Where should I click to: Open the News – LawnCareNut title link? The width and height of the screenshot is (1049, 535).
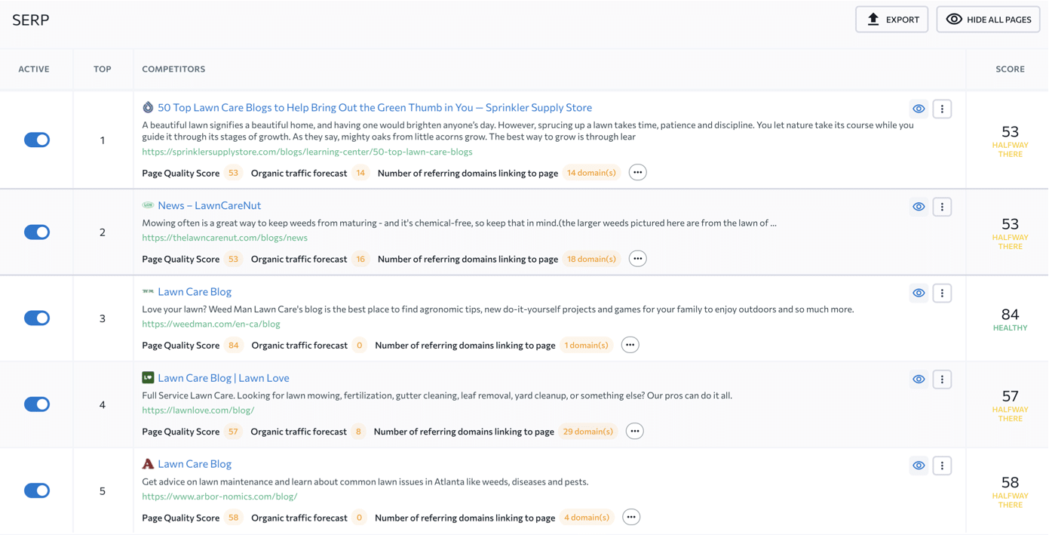(x=209, y=205)
